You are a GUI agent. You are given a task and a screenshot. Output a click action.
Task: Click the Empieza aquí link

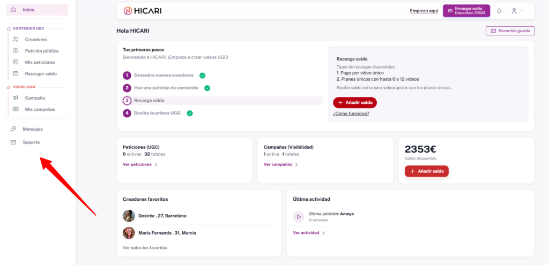424,11
